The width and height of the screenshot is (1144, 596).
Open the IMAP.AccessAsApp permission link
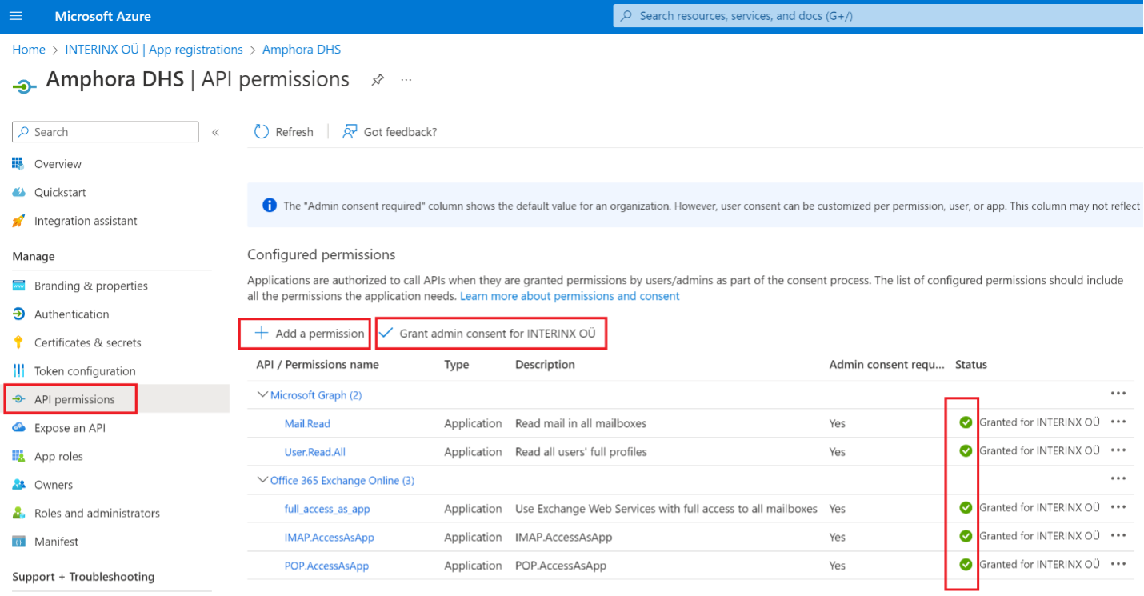click(330, 538)
